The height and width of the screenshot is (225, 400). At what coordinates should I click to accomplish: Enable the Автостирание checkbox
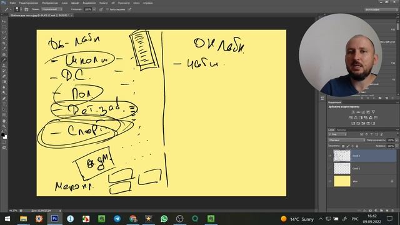pyautogui.click(x=107, y=9)
